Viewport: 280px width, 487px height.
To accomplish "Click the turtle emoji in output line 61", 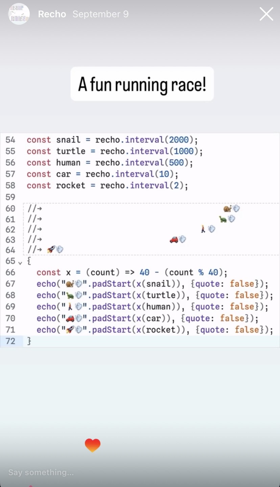I will tap(223, 219).
